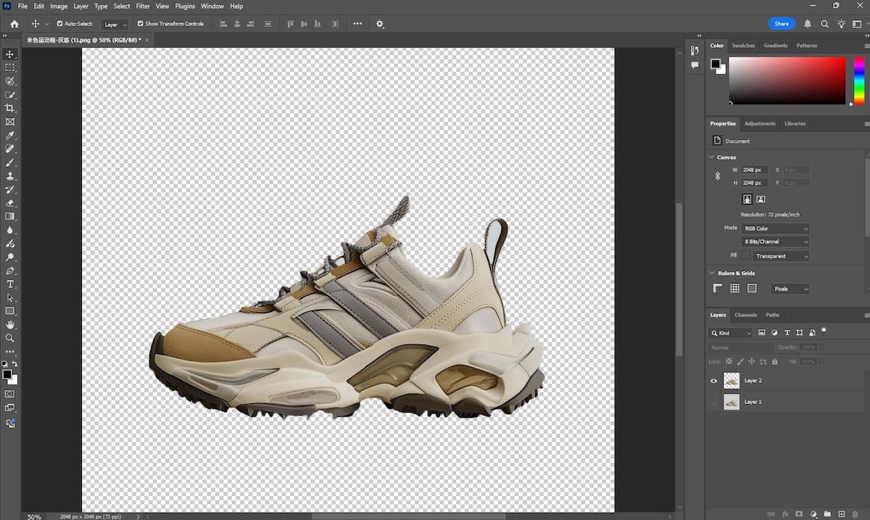Viewport: 870px width, 520px height.
Task: Select the Rectangle shape tool
Action: click(x=10, y=311)
